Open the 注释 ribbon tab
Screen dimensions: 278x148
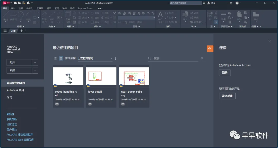tap(21, 8)
